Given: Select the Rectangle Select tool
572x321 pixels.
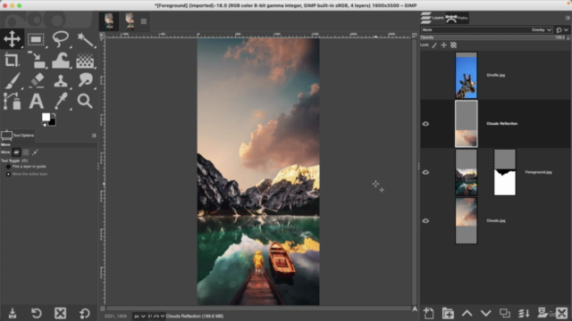Looking at the screenshot, I should [36, 39].
